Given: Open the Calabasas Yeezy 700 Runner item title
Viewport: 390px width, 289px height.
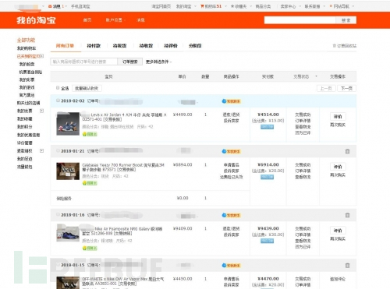Looking at the screenshot, I should click(x=123, y=167).
